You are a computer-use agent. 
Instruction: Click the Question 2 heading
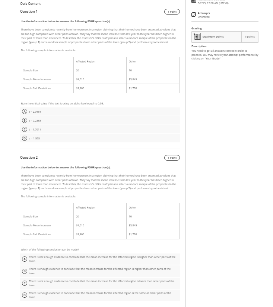29,158
